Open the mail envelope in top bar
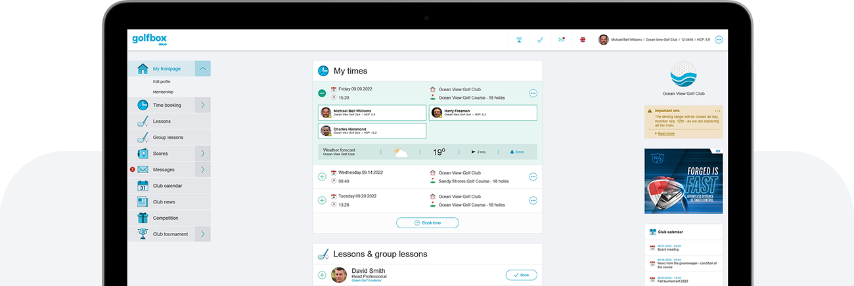The height and width of the screenshot is (286, 854). click(562, 39)
